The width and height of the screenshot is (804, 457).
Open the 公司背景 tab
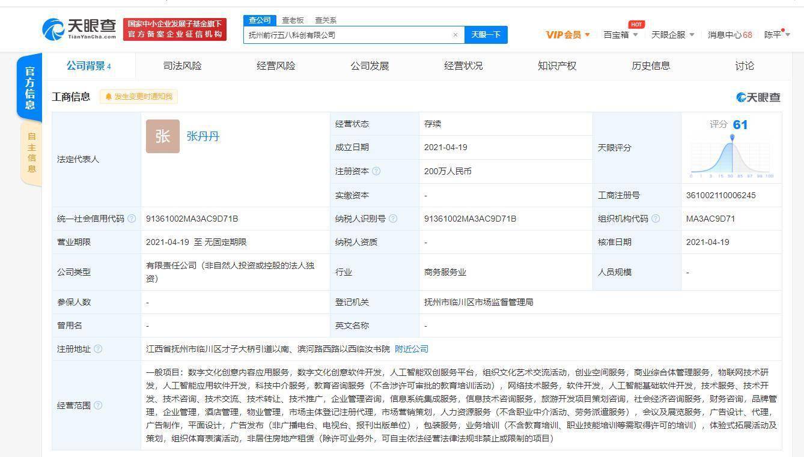click(88, 66)
